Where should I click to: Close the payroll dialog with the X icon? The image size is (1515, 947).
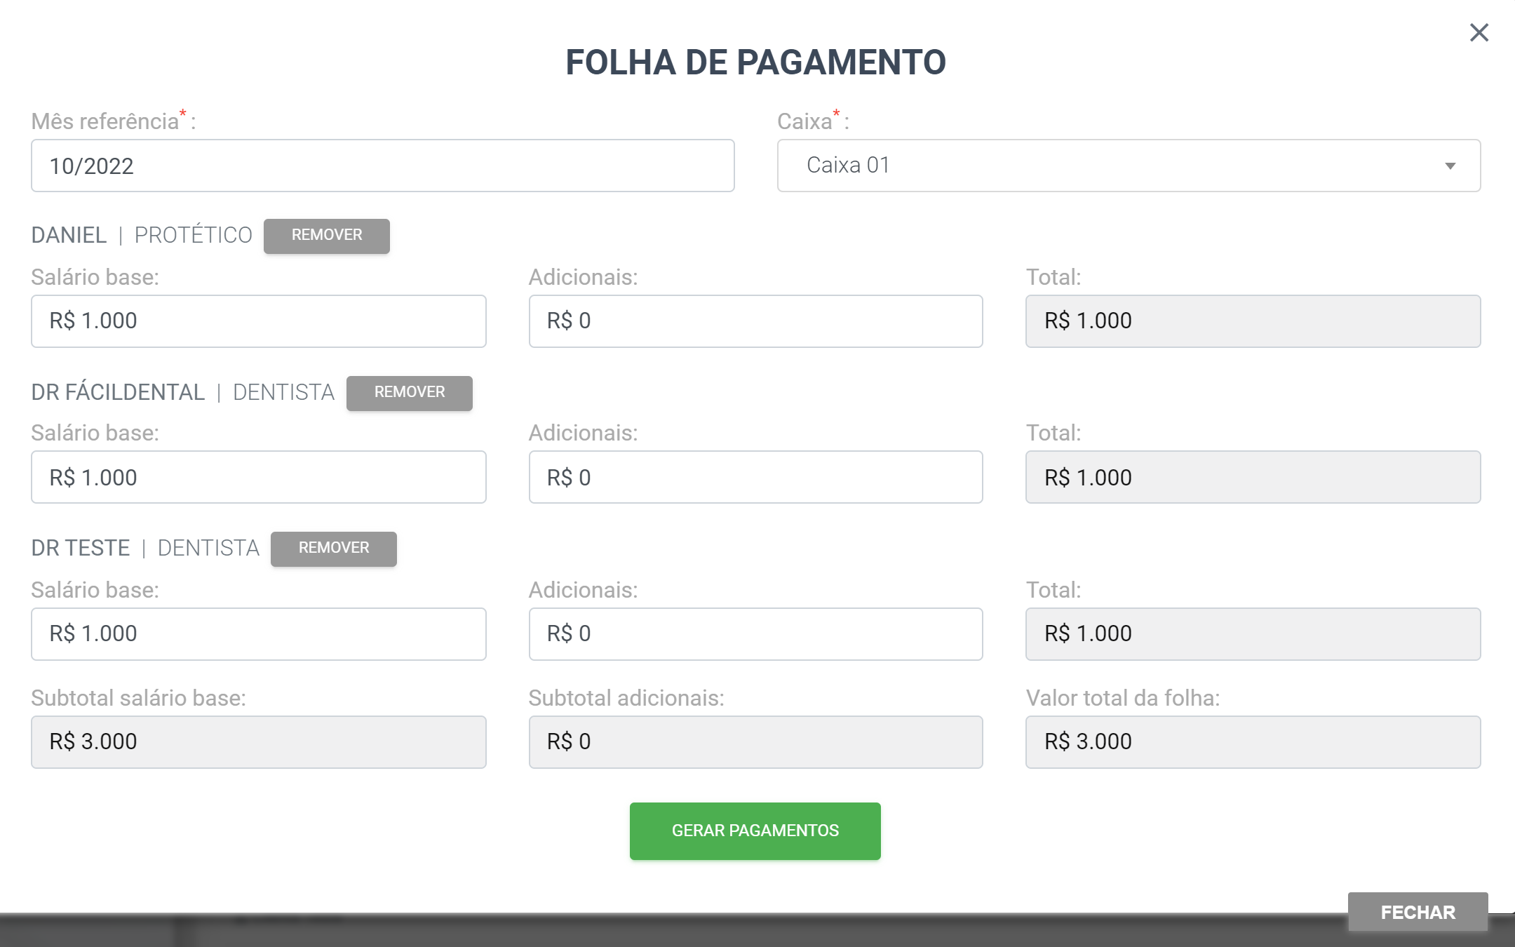[1479, 32]
